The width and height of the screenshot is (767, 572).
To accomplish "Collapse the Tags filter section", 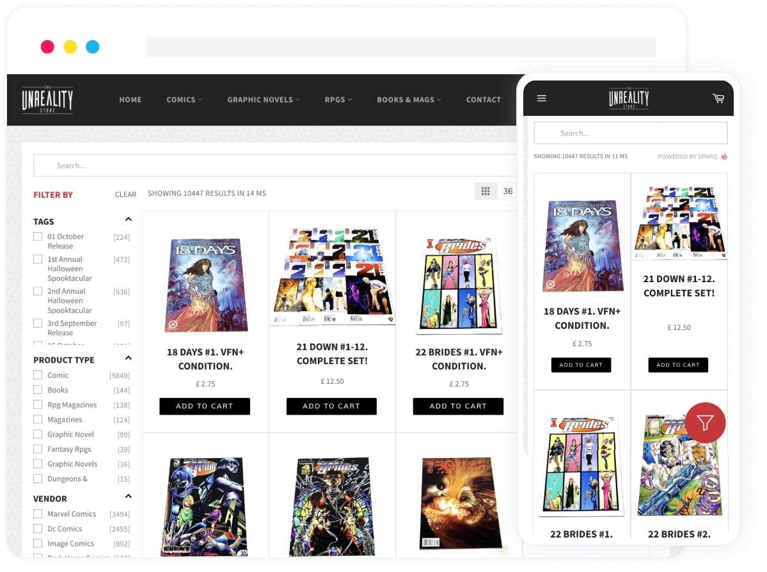I will pyautogui.click(x=128, y=220).
